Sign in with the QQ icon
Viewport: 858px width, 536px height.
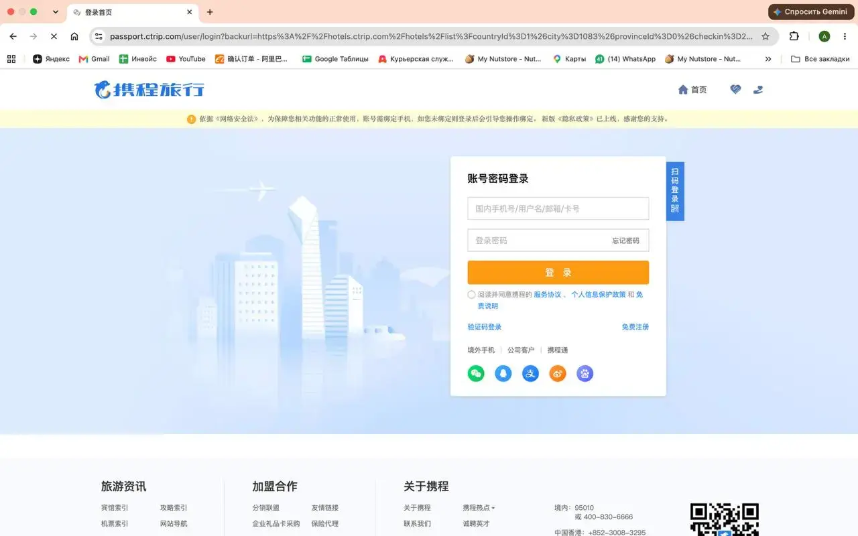coord(503,374)
